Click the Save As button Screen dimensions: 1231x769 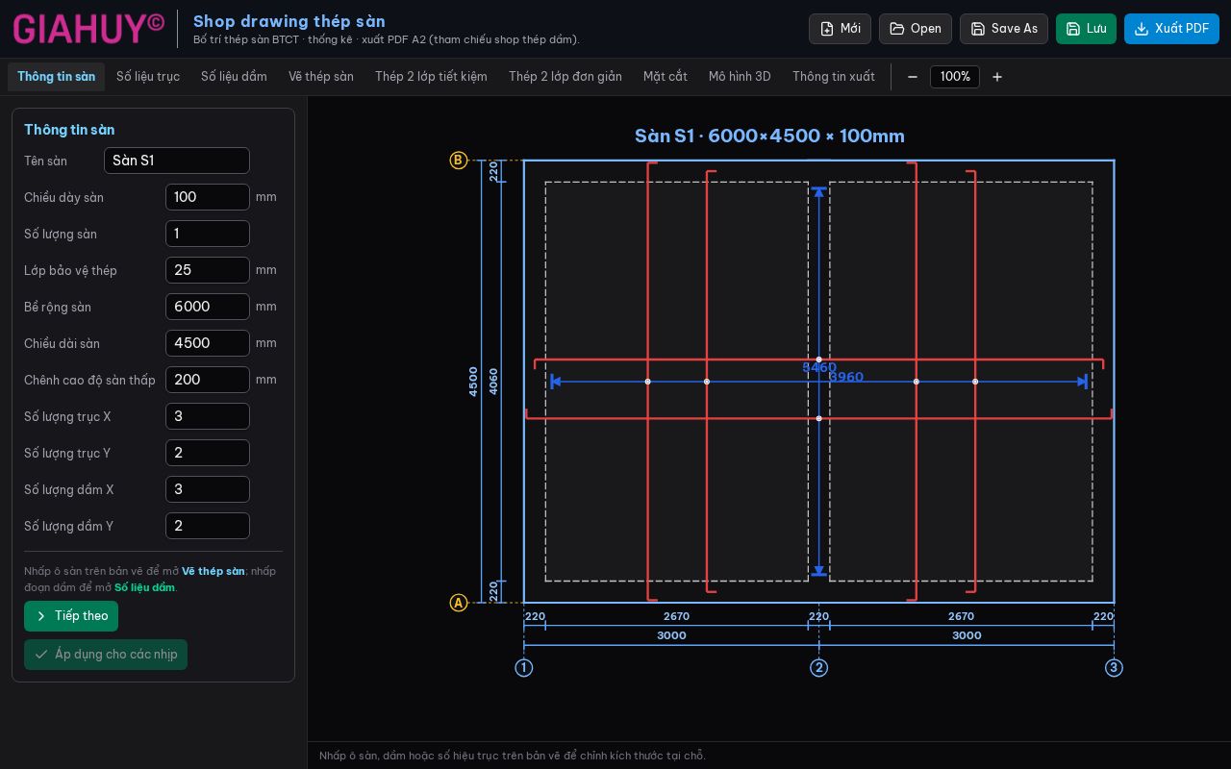click(1004, 29)
